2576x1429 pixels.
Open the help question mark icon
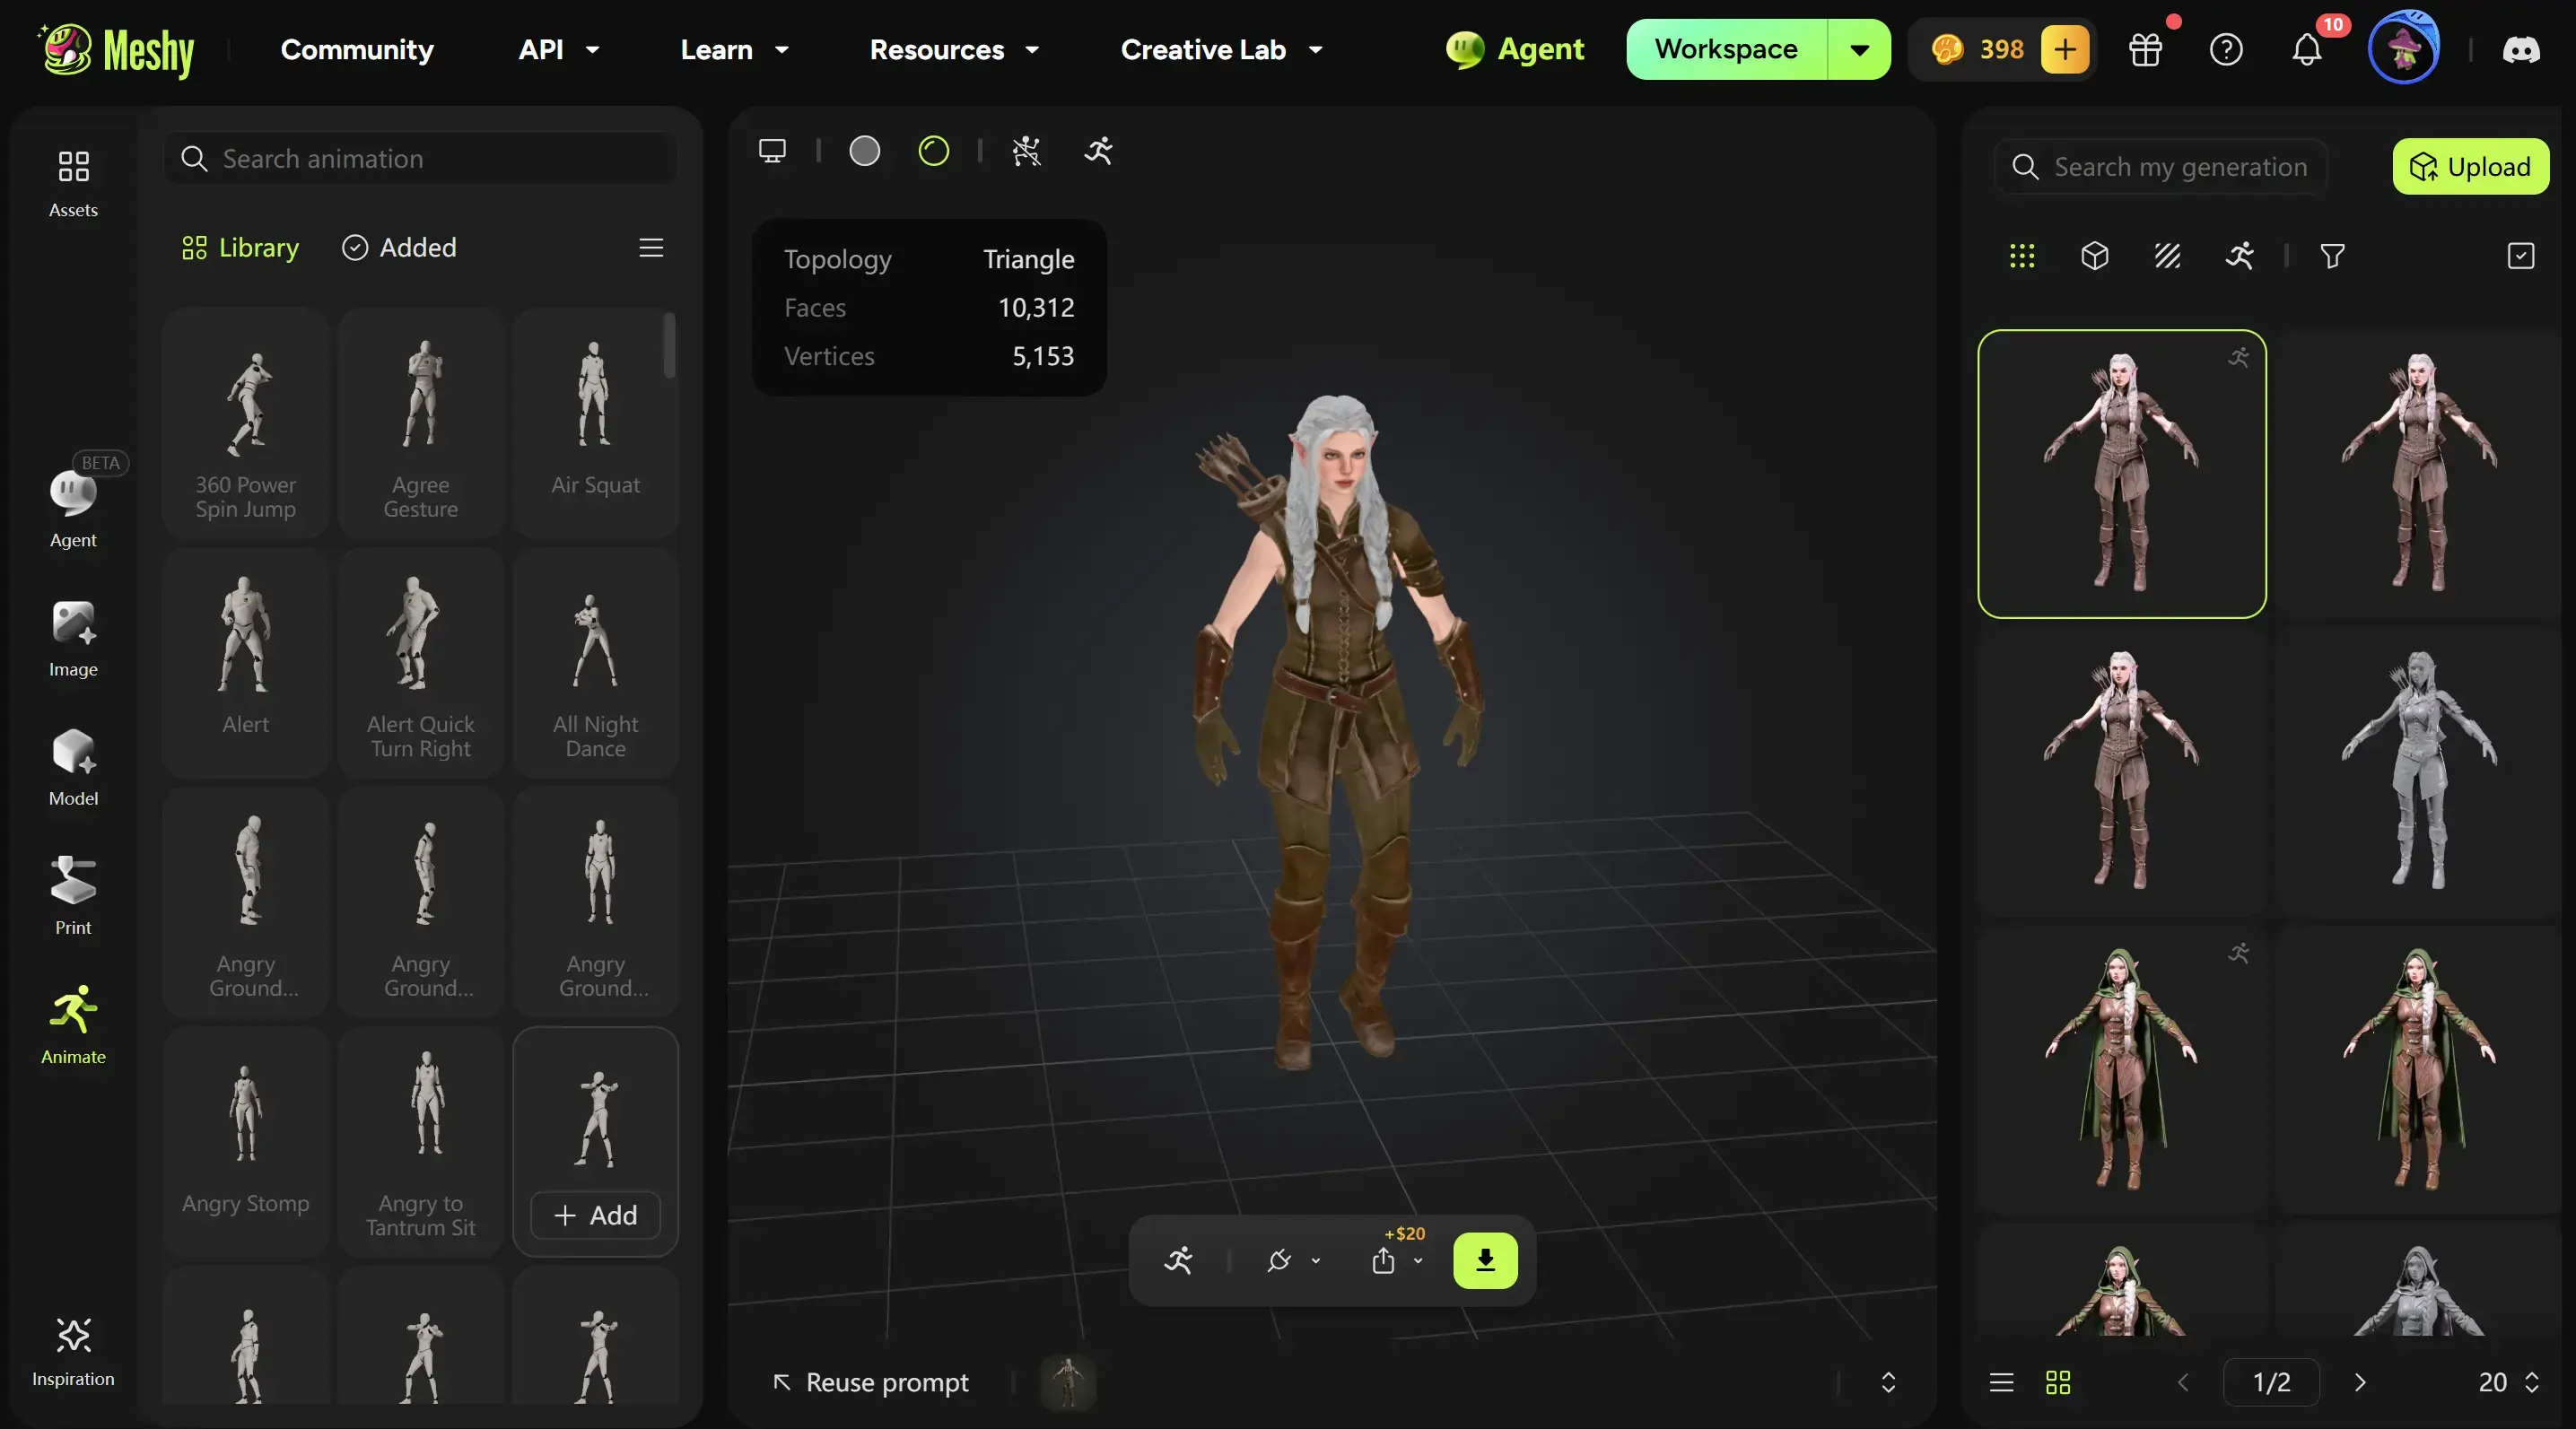[2226, 49]
